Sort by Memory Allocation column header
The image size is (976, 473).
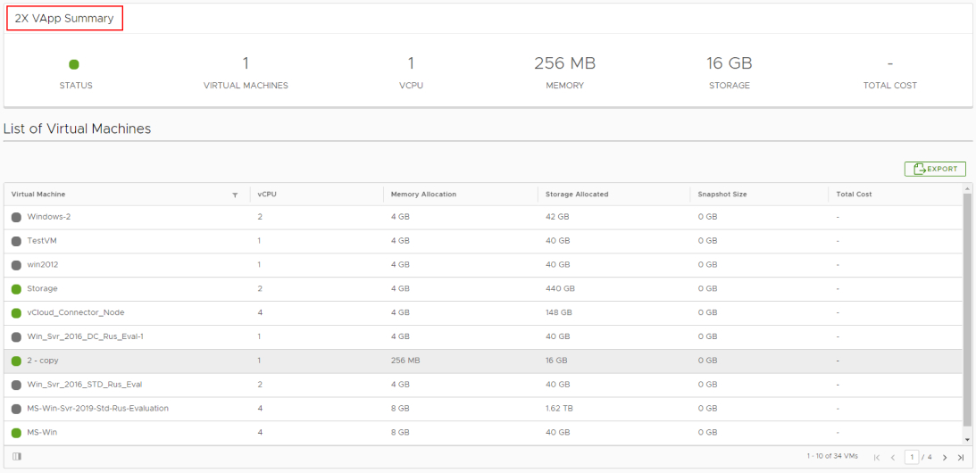tap(423, 195)
